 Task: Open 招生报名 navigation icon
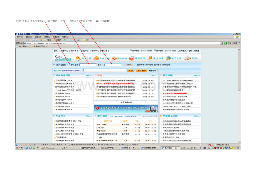(119, 58)
